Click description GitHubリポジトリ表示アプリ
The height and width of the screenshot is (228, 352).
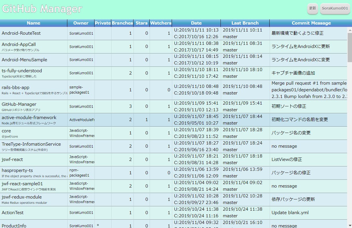(21, 110)
